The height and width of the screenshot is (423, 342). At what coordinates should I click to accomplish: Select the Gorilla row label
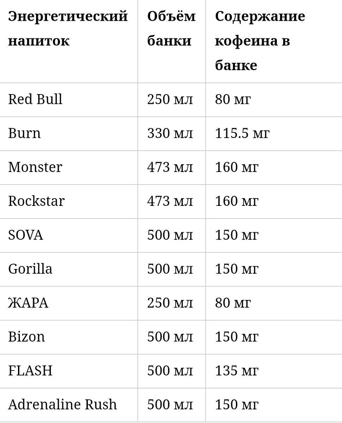30,269
